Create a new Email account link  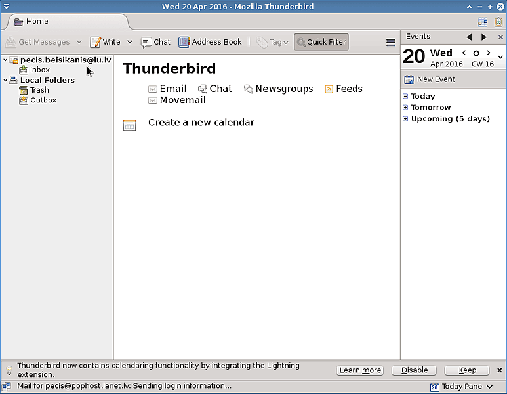pos(167,89)
